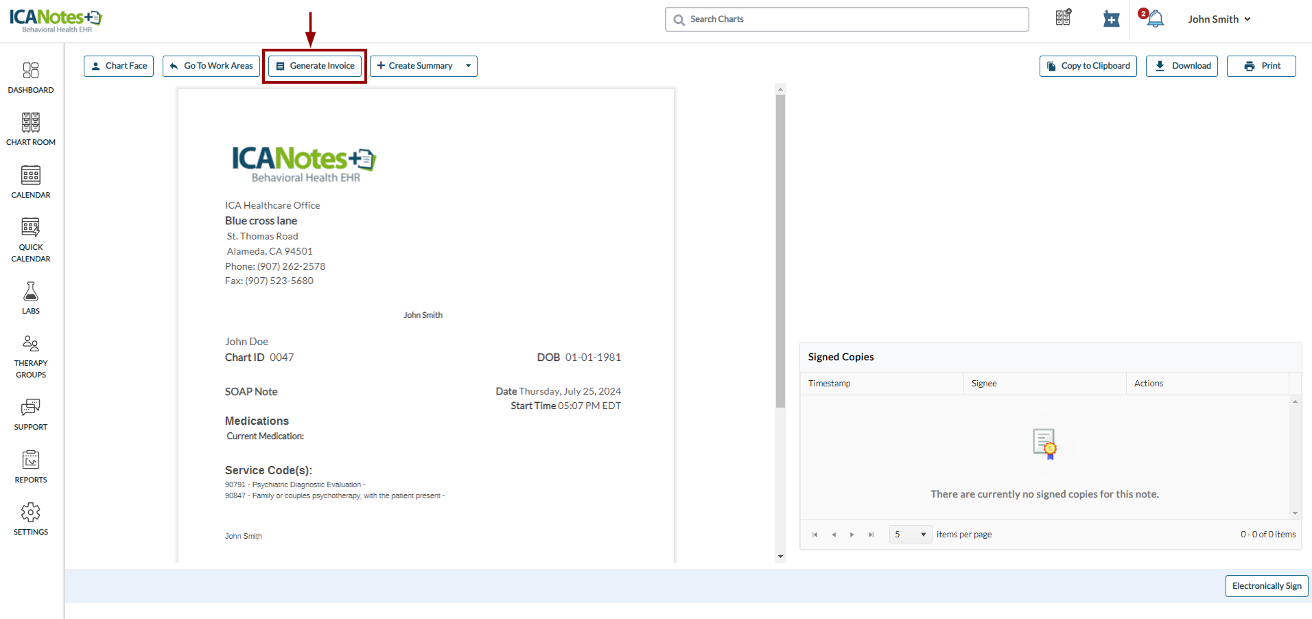This screenshot has height=619, width=1312.
Task: Click the search magnifier icon
Action: [679, 20]
